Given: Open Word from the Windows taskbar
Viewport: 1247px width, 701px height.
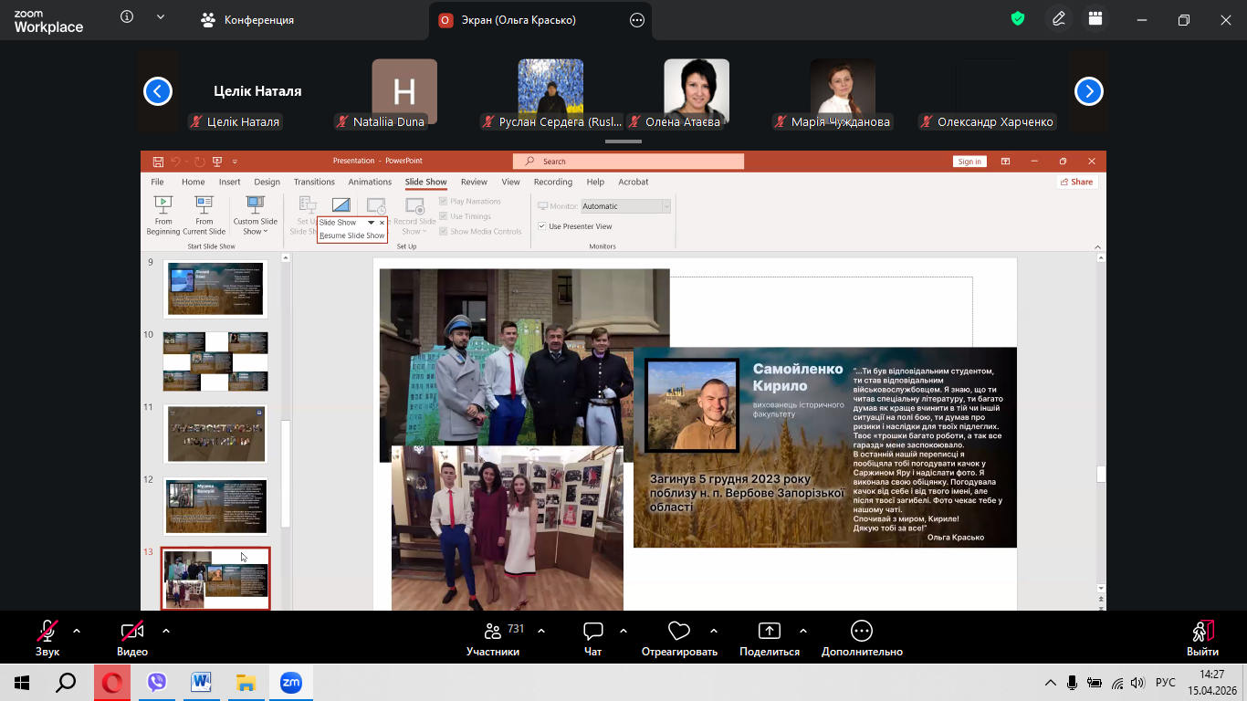Looking at the screenshot, I should 201,683.
